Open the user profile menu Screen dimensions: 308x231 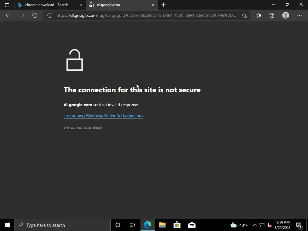(x=286, y=15)
